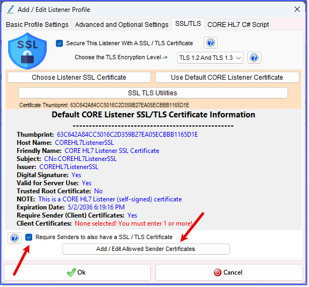Go to the CORE HL7 C# Script tab

click(x=238, y=25)
